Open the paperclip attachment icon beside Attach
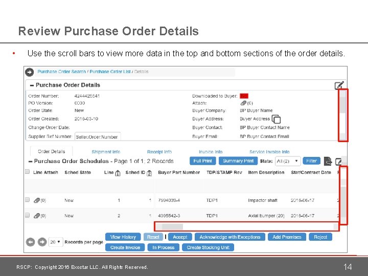368x276 pixels. pyautogui.click(x=243, y=103)
